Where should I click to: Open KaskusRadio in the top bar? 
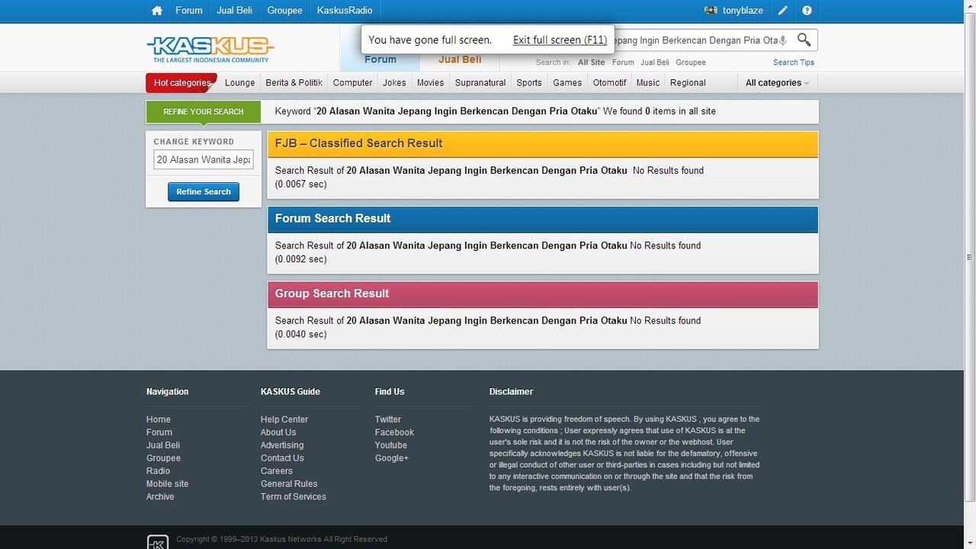point(345,11)
